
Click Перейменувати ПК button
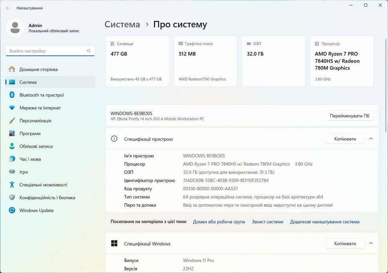point(350,116)
